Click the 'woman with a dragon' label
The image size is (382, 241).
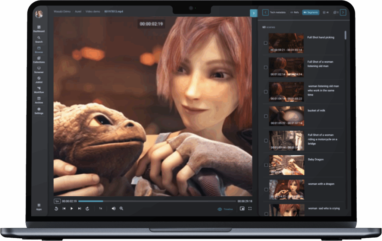(x=321, y=184)
